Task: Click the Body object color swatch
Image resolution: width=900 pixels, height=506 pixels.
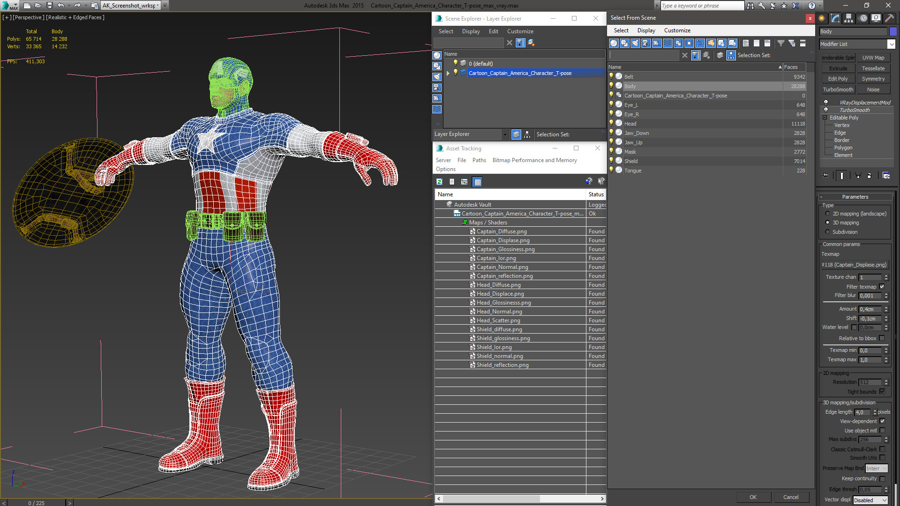Action: [x=893, y=31]
